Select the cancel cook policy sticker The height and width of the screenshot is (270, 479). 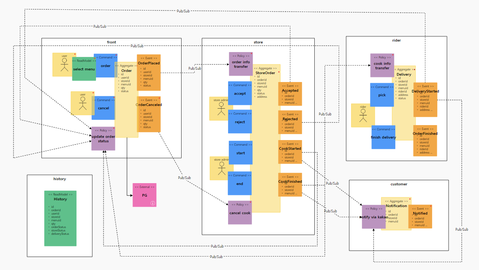point(240,213)
